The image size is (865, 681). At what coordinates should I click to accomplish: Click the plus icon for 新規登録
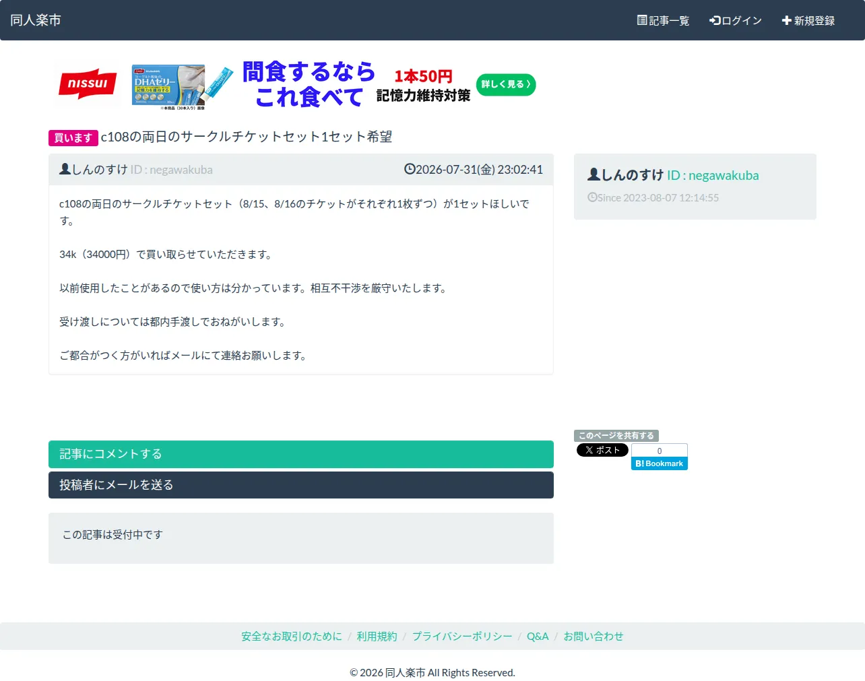(x=786, y=20)
